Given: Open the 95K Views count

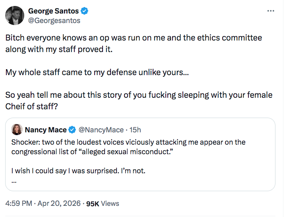Looking at the screenshot, I should 103,203.
